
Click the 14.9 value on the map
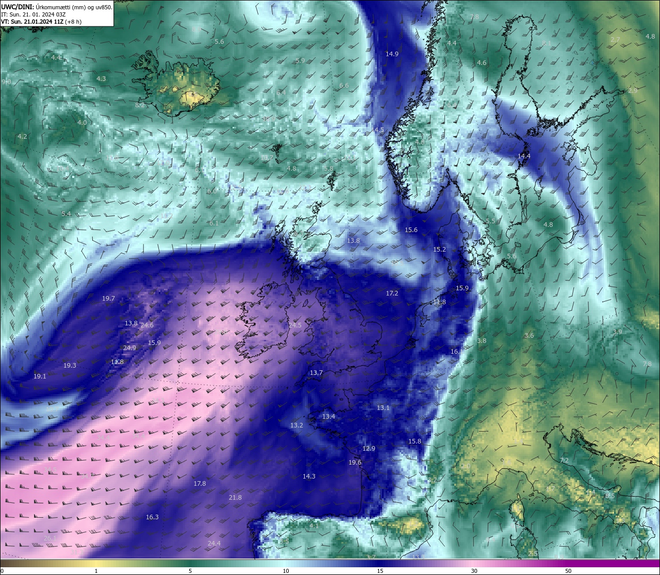(392, 54)
